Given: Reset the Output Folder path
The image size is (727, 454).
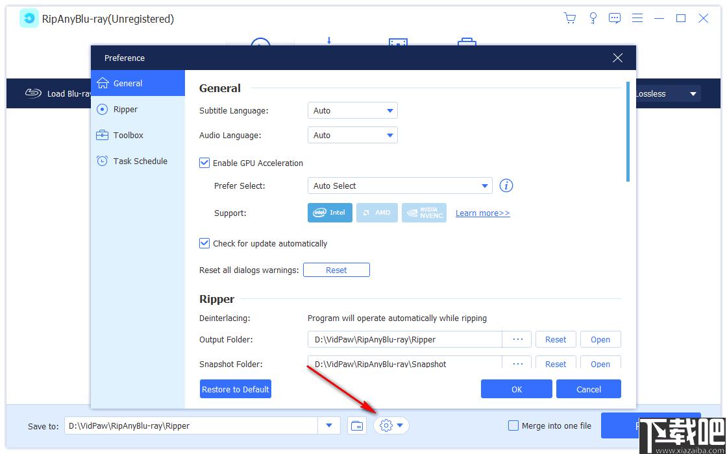Looking at the screenshot, I should (556, 340).
